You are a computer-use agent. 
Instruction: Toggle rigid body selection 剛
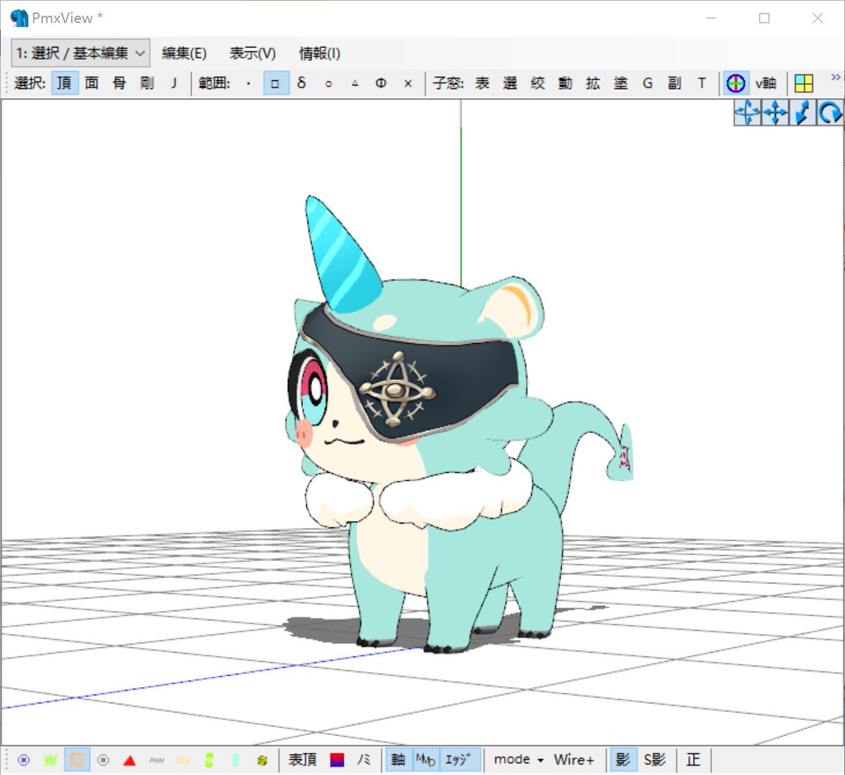pos(146,83)
